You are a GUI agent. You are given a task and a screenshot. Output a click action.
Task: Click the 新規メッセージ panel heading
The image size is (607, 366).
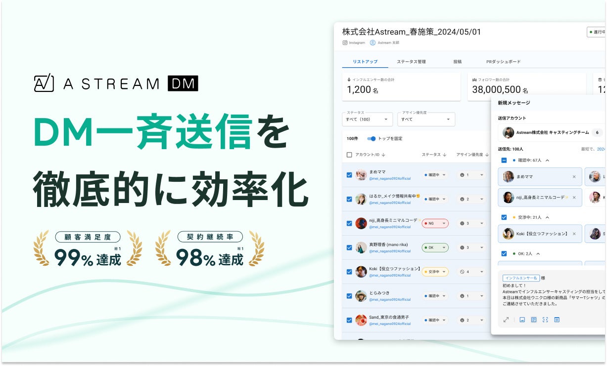514,103
